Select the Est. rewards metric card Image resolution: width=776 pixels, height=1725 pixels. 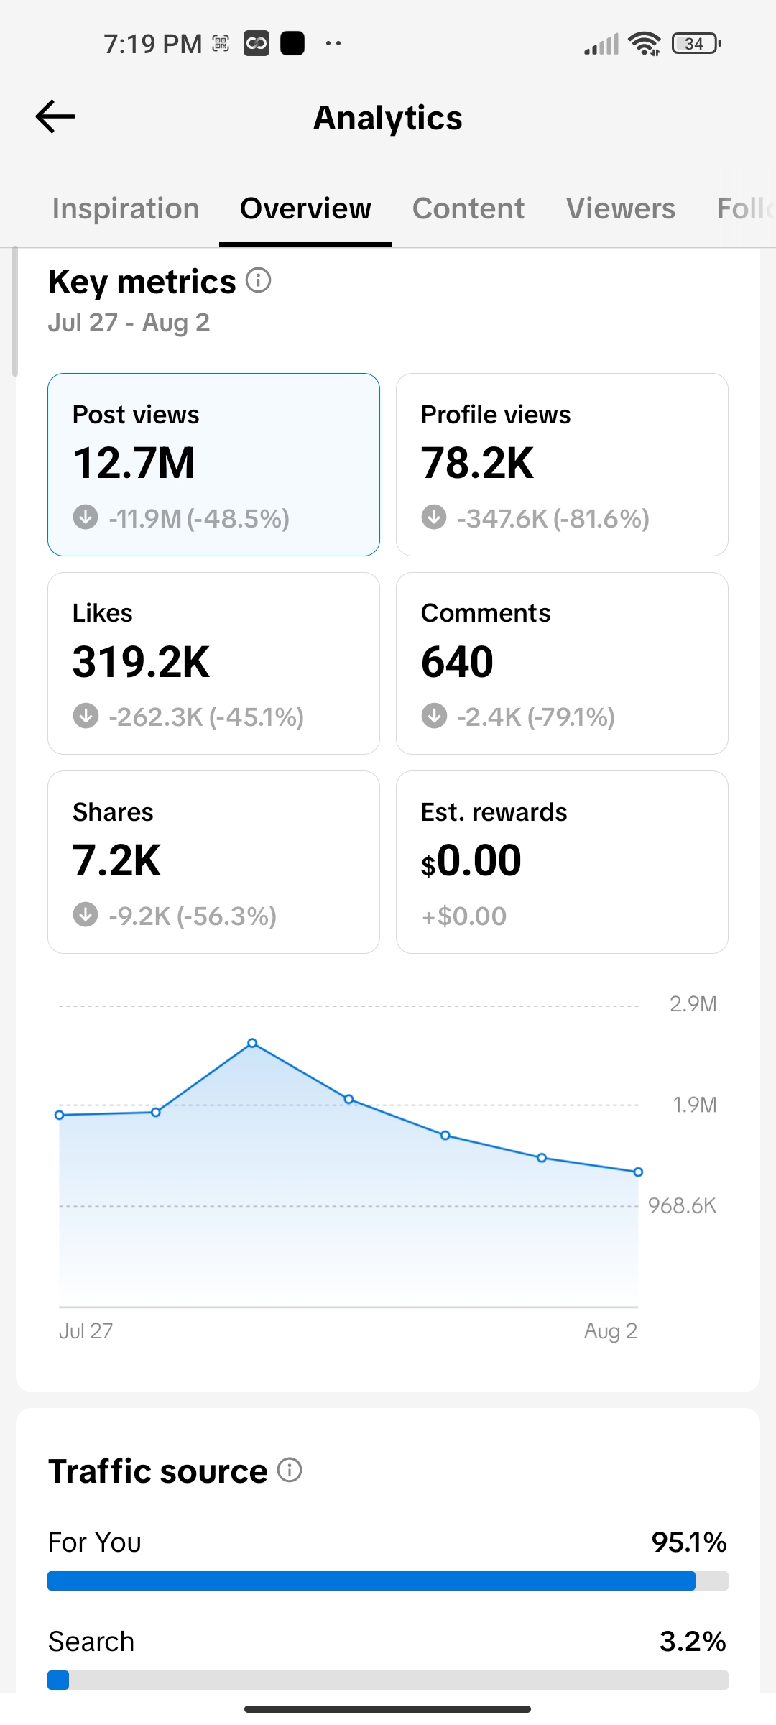[x=562, y=862]
